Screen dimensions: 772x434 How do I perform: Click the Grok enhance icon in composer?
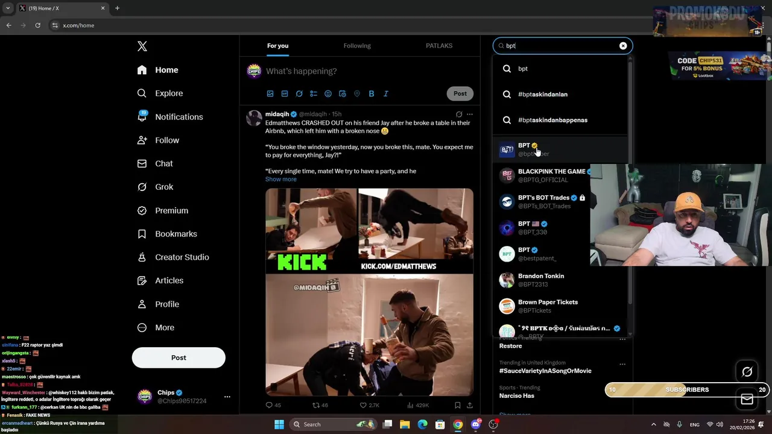coord(299,93)
